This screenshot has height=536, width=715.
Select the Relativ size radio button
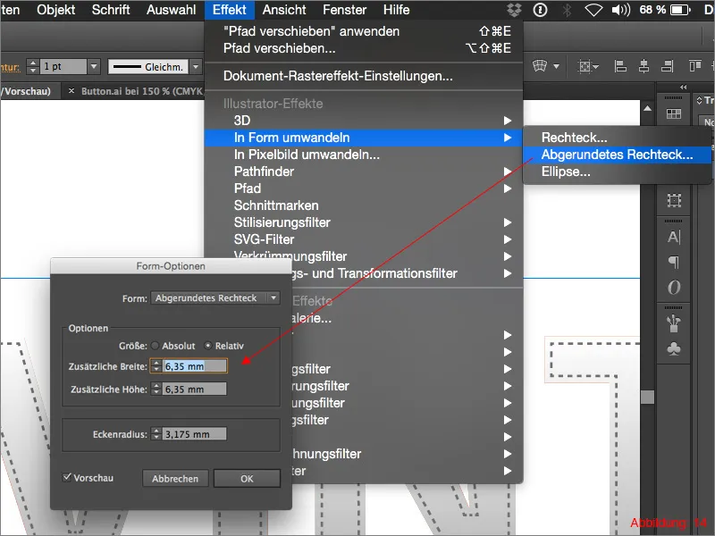point(208,346)
